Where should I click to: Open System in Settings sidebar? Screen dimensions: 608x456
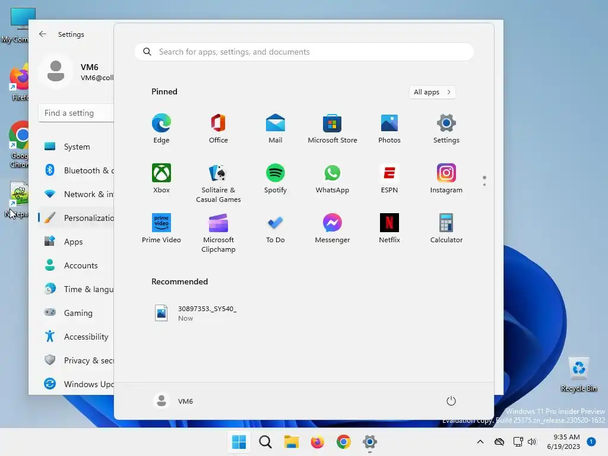[x=77, y=147]
